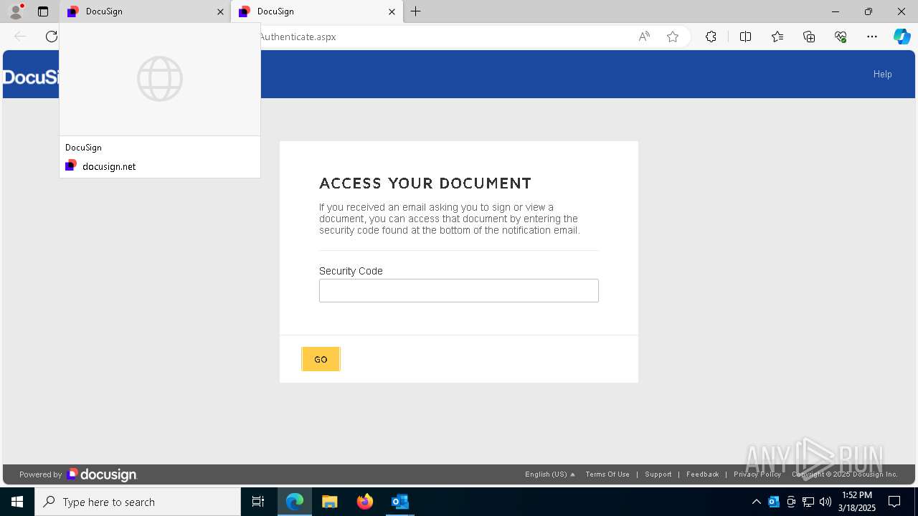Open Outlook from taskbar
This screenshot has width=918, height=516.
click(x=400, y=502)
